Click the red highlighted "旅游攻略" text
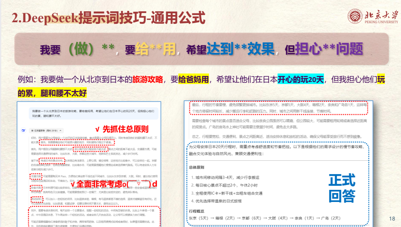The height and width of the screenshot is (227, 401). point(148,79)
